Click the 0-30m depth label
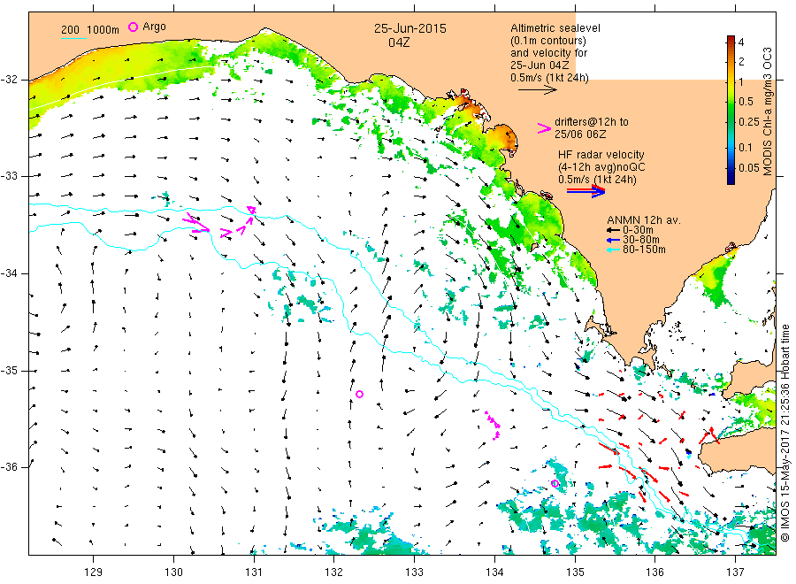796x584 pixels. point(638,230)
